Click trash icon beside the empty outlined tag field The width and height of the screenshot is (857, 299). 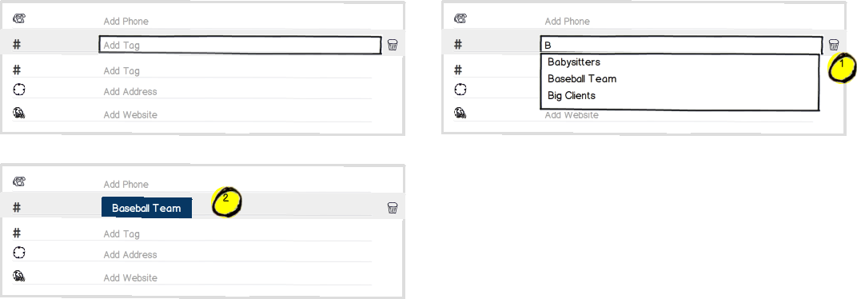point(393,45)
